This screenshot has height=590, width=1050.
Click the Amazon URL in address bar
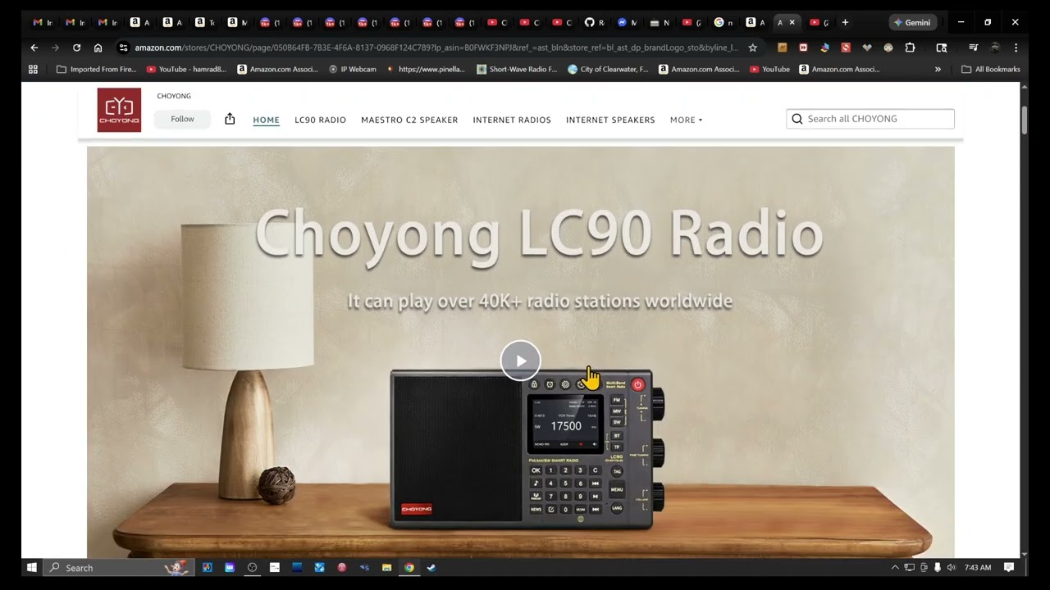[x=436, y=48]
